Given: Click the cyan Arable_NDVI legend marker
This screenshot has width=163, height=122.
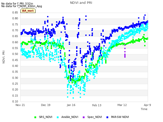Looking at the screenshot, I should coord(58,117).
